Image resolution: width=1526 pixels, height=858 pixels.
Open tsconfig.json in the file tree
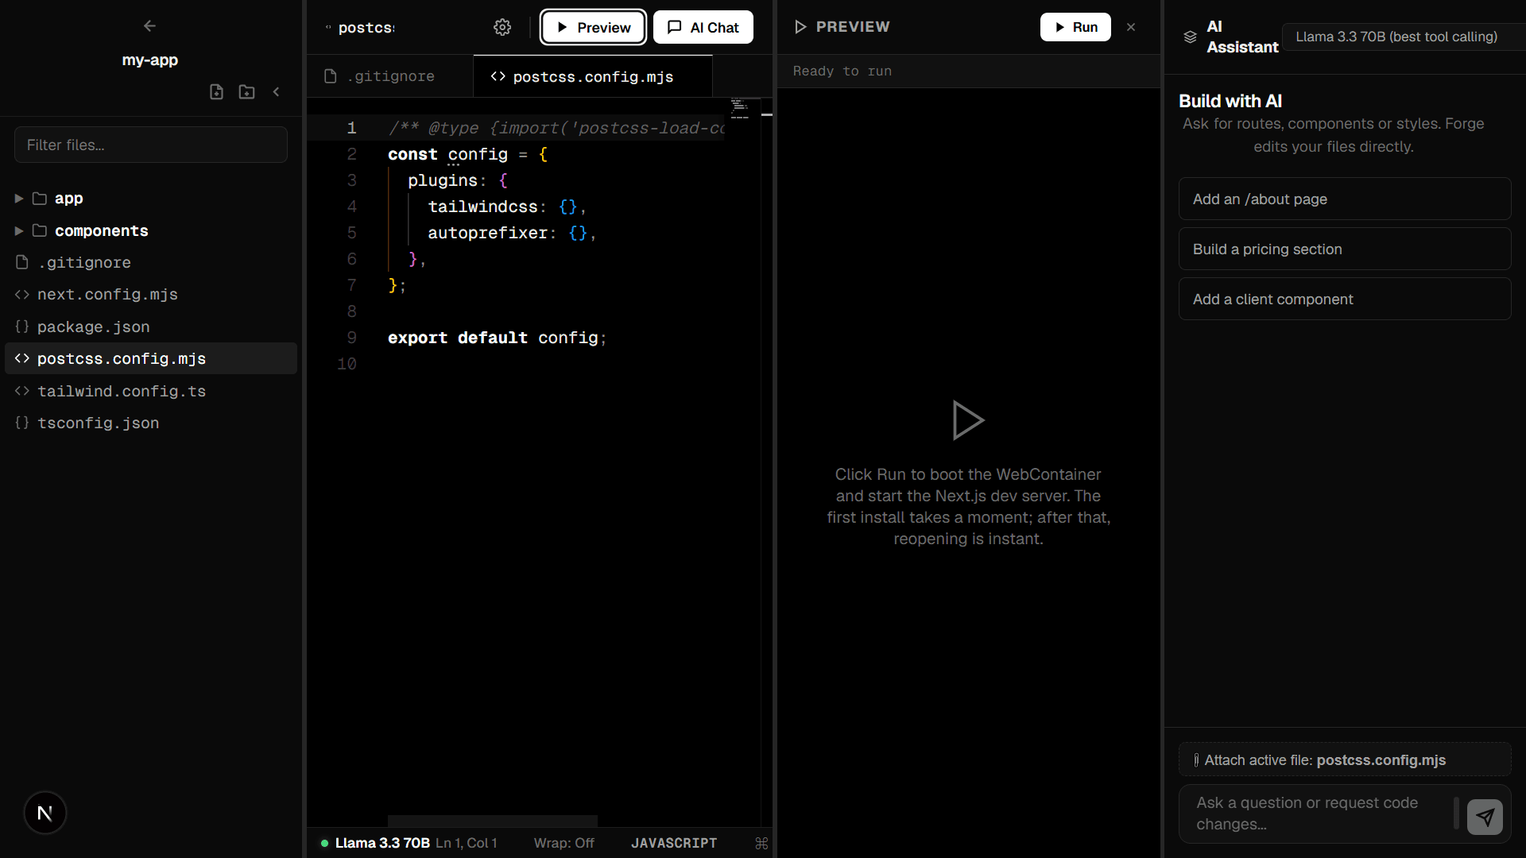tap(151, 423)
